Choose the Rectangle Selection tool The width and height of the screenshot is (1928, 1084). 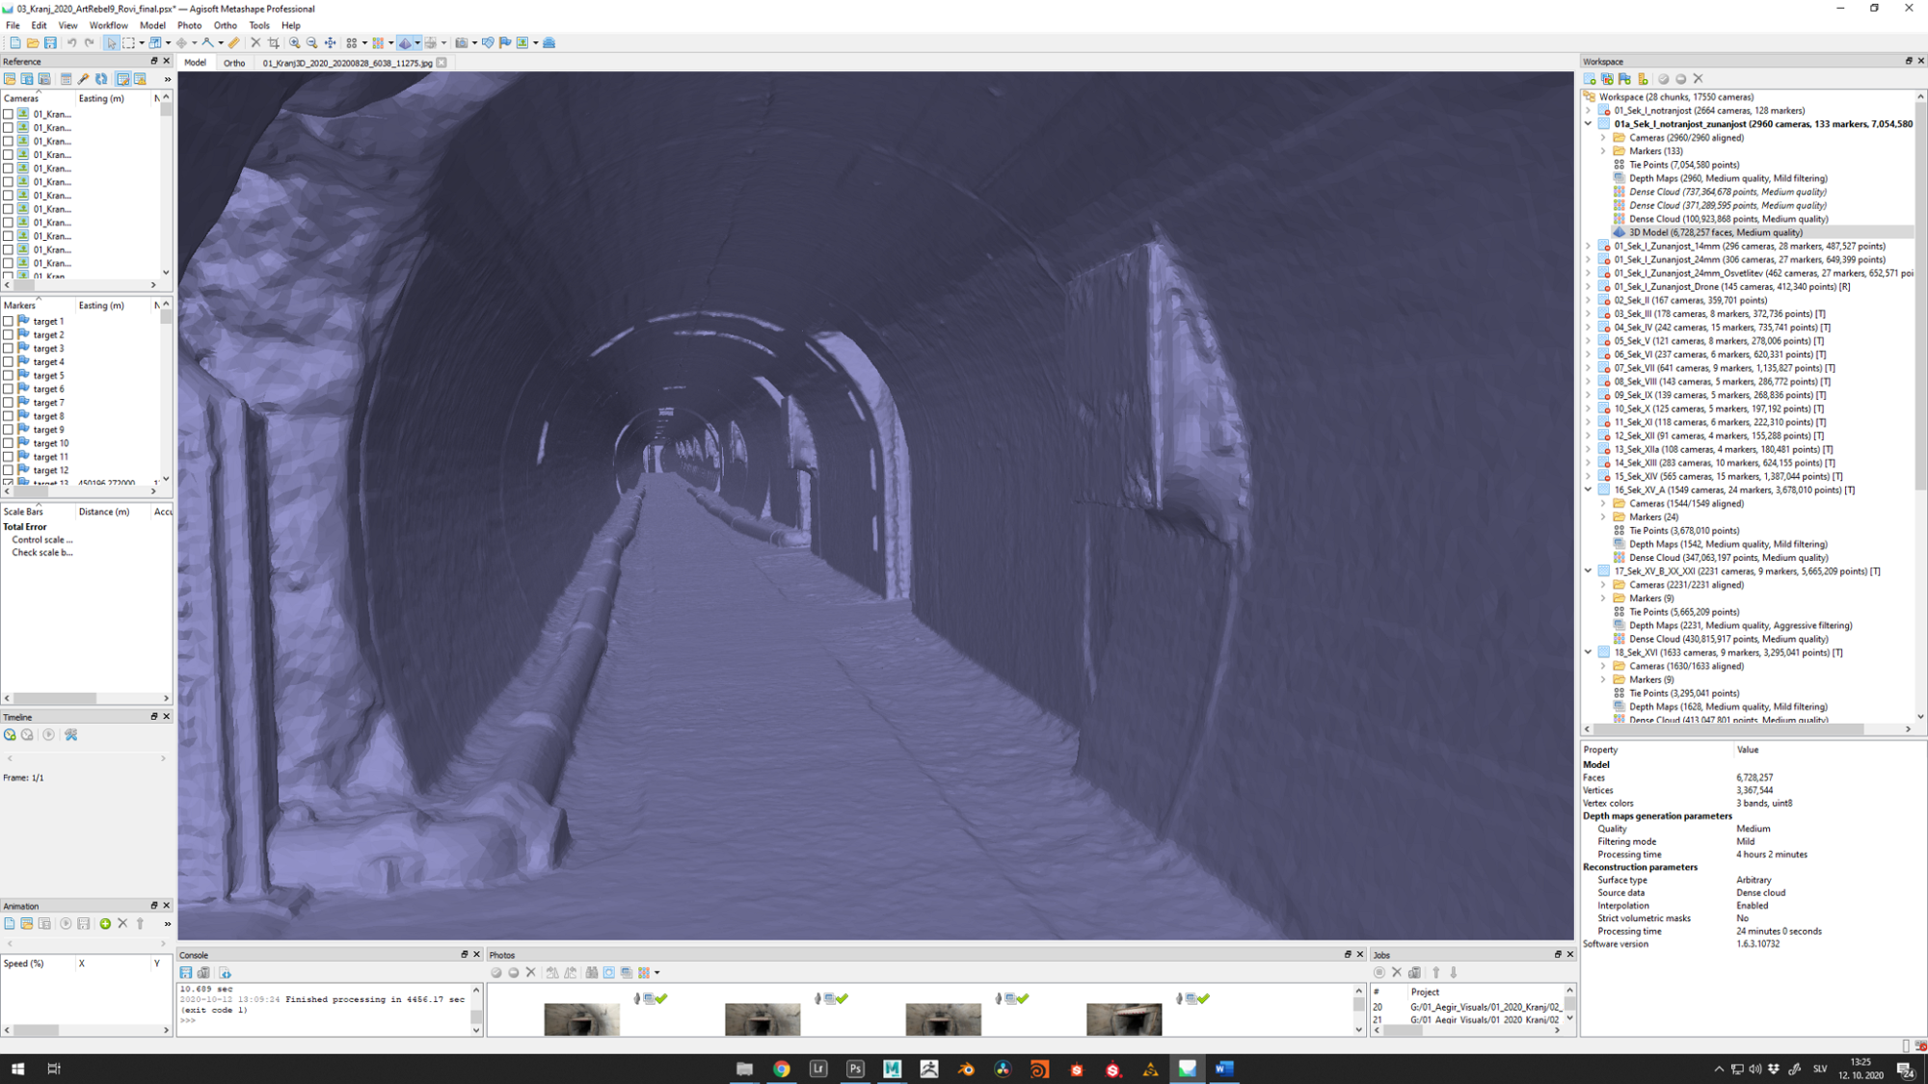point(128,42)
